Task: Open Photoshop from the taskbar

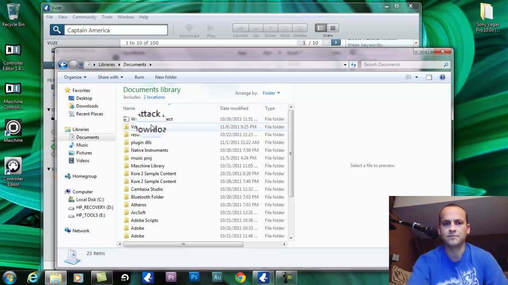Action: [194, 277]
